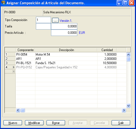The height and width of the screenshot is (129, 136).
Task: Click the Descripción column header
Action: (66, 50)
